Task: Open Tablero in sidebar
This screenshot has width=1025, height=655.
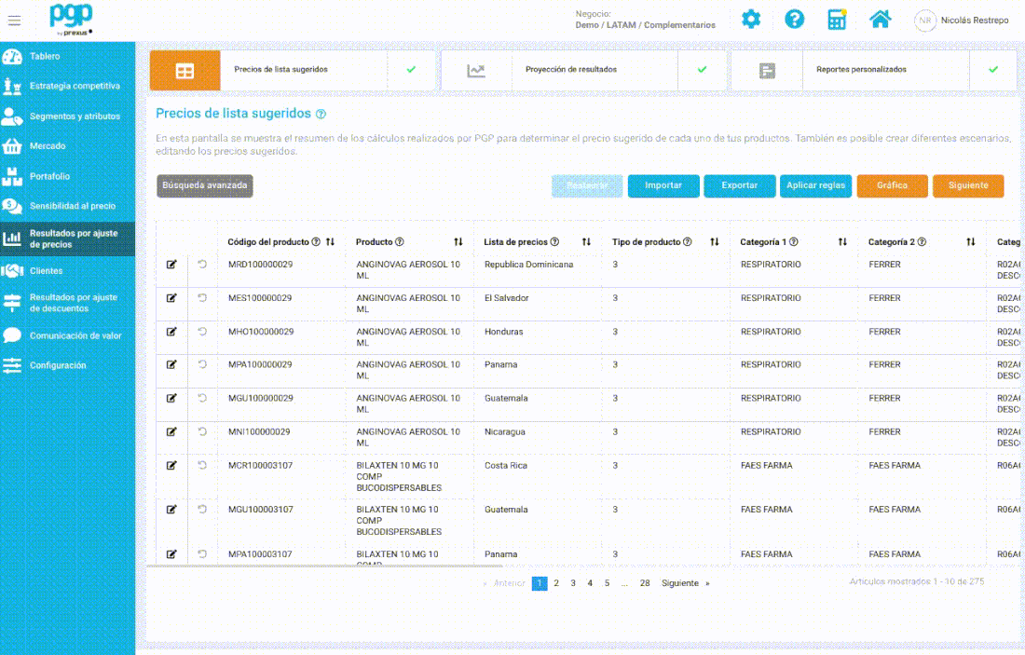Action: pyautogui.click(x=67, y=57)
